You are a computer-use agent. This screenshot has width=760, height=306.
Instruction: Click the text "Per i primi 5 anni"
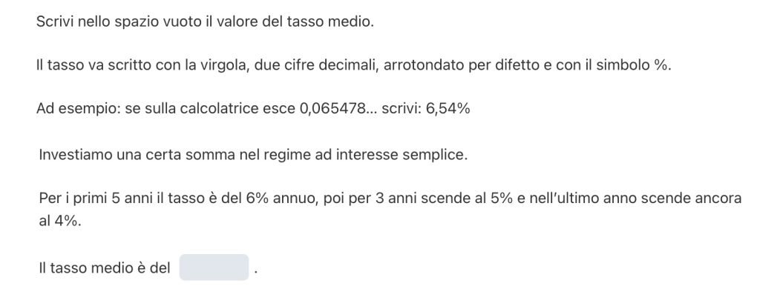(90, 200)
